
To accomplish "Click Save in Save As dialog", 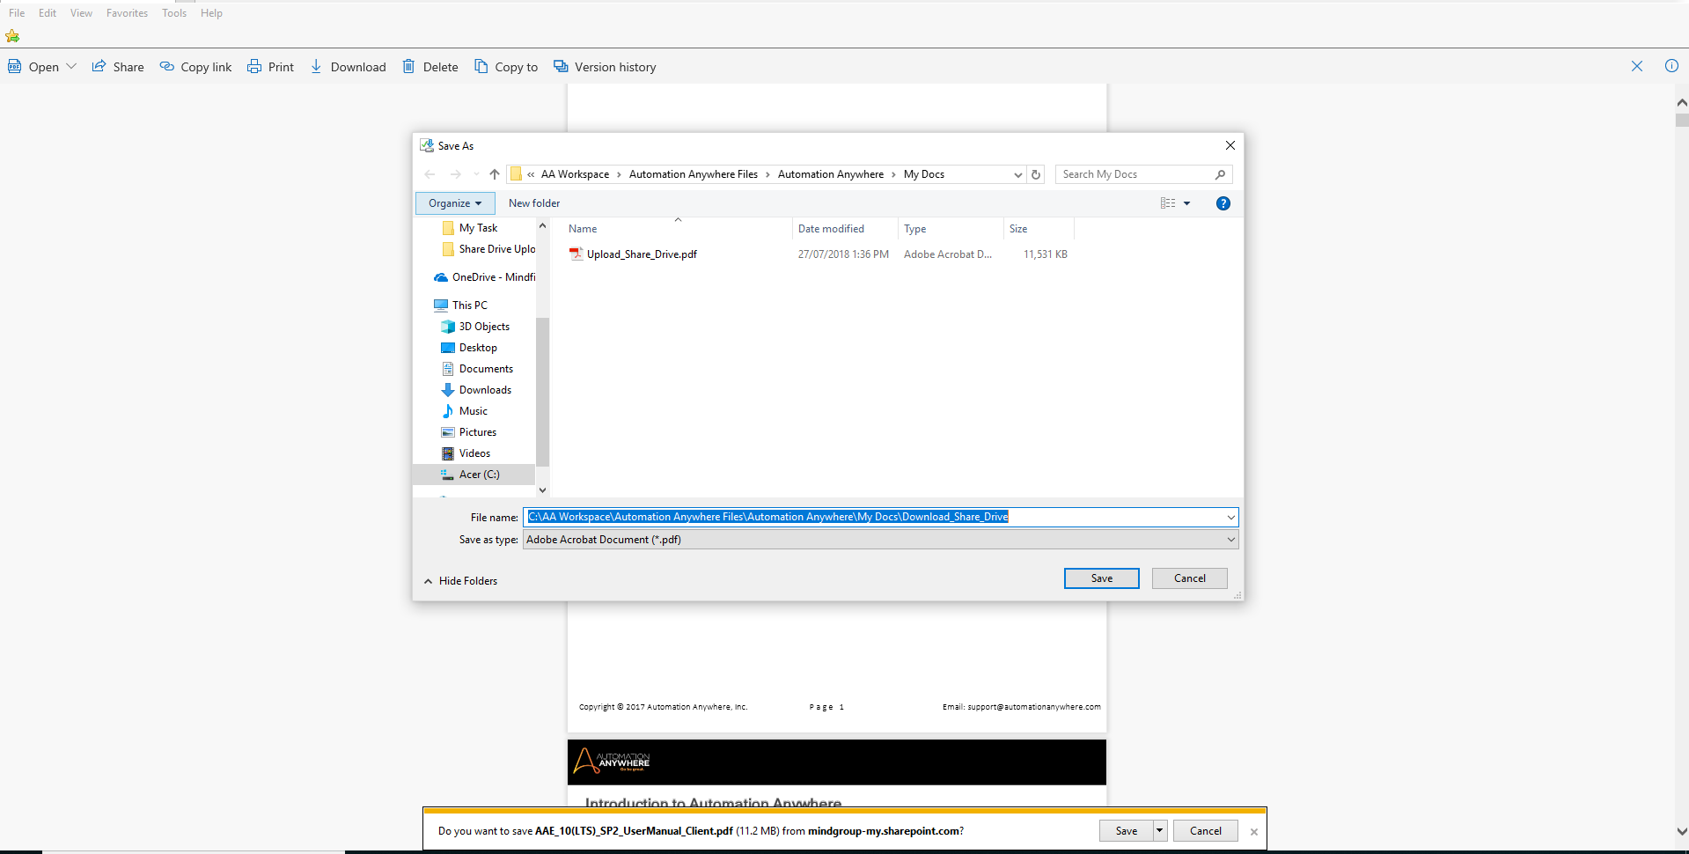I will coord(1102,578).
